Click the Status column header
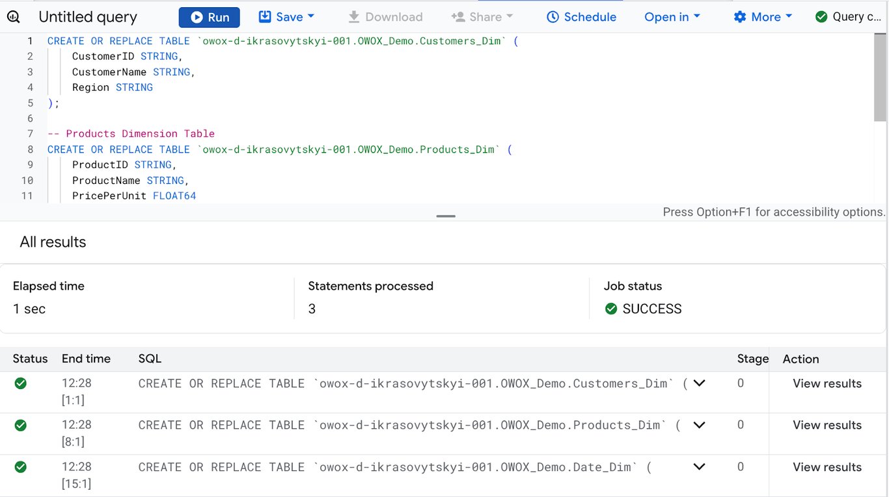 pos(30,359)
